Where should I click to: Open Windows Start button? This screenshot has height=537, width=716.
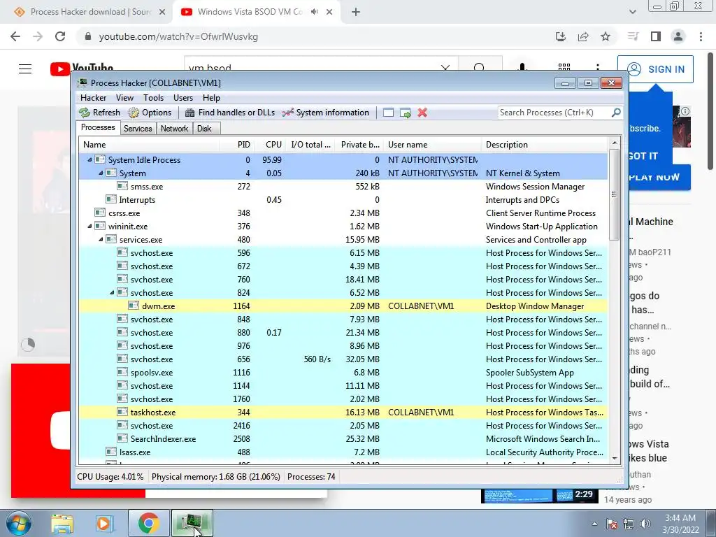pyautogui.click(x=19, y=524)
